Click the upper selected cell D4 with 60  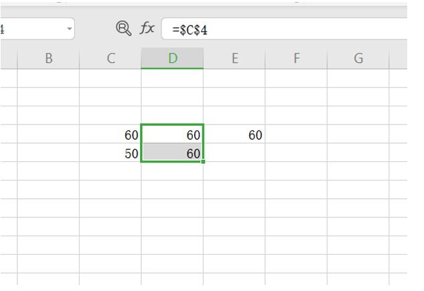[x=172, y=134]
